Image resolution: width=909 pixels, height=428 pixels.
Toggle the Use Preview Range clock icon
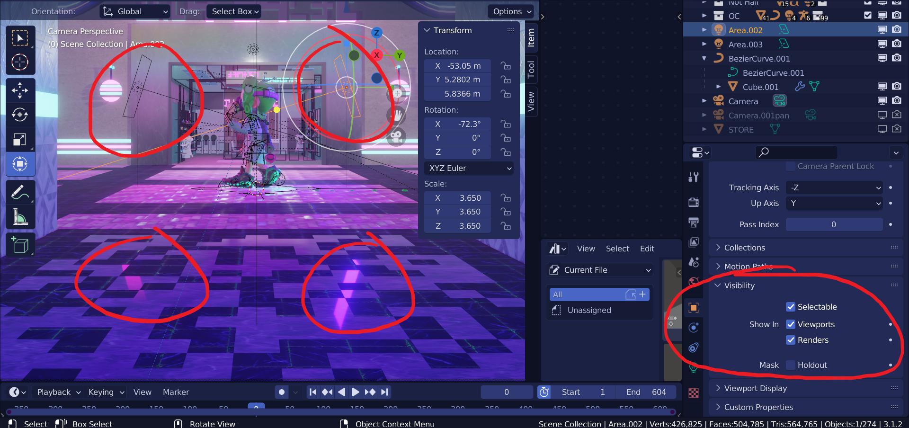544,392
